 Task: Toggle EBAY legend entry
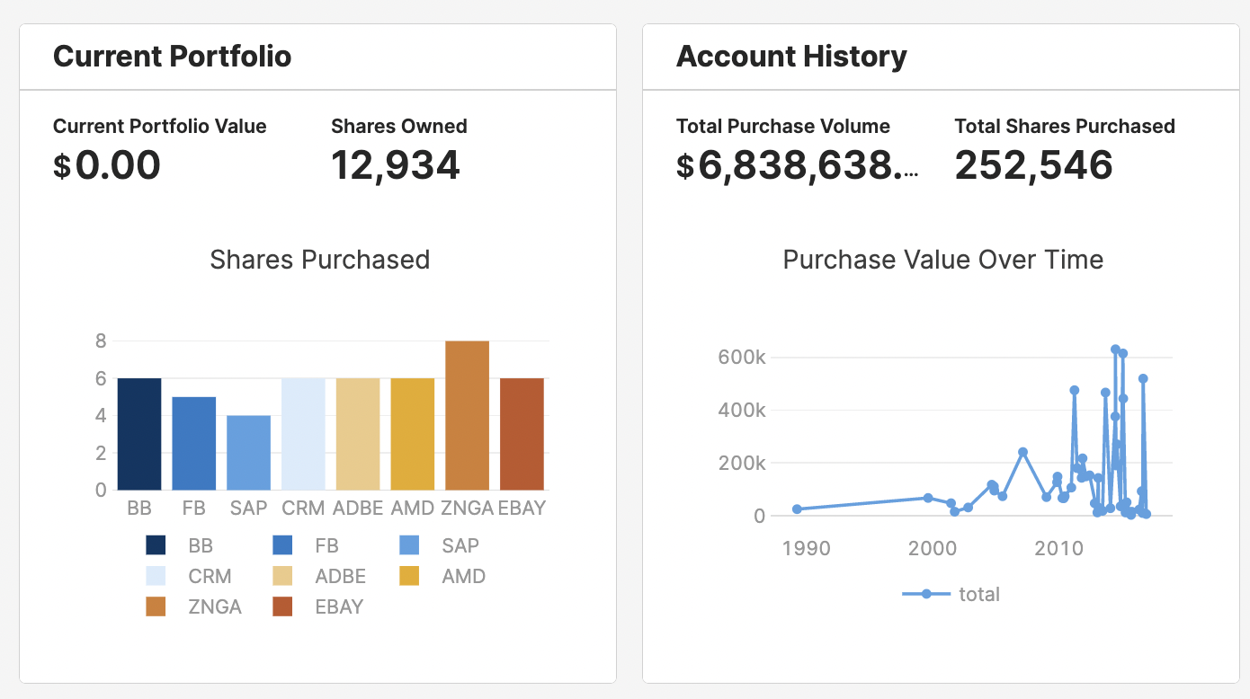point(283,606)
